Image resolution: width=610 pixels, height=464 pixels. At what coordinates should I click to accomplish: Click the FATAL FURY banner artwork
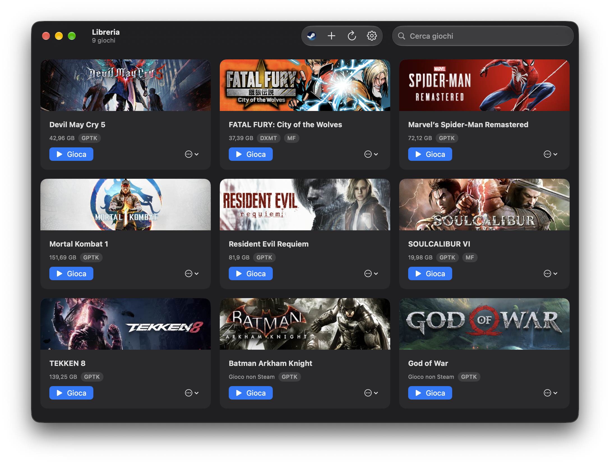click(x=305, y=85)
